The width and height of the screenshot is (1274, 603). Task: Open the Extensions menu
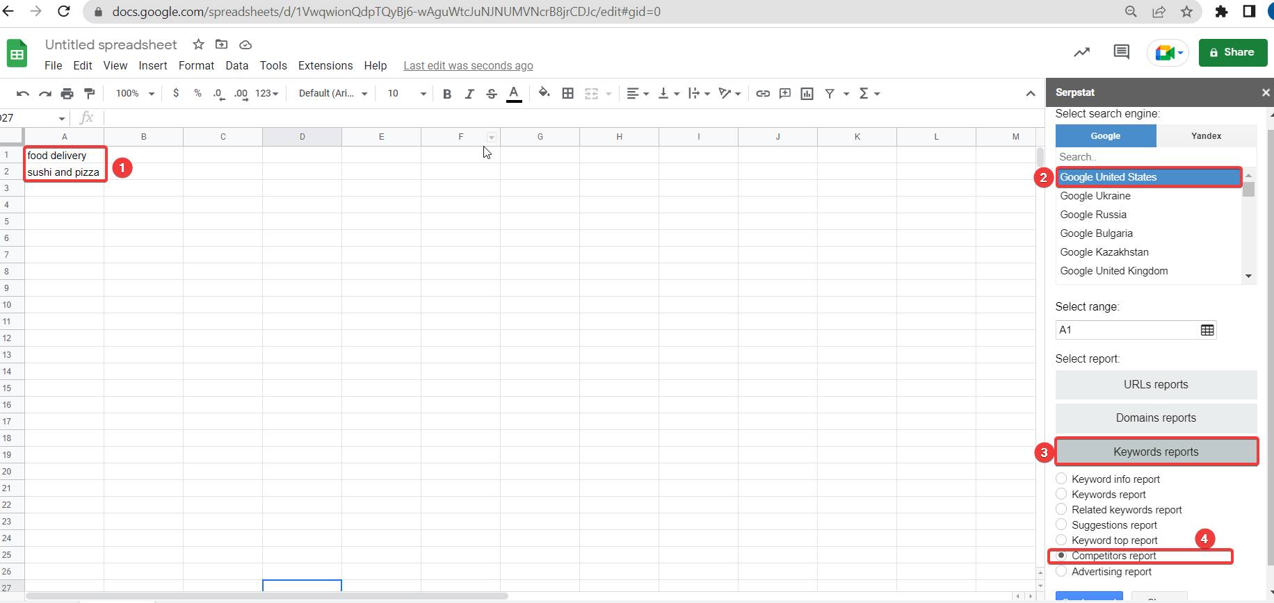pyautogui.click(x=325, y=65)
